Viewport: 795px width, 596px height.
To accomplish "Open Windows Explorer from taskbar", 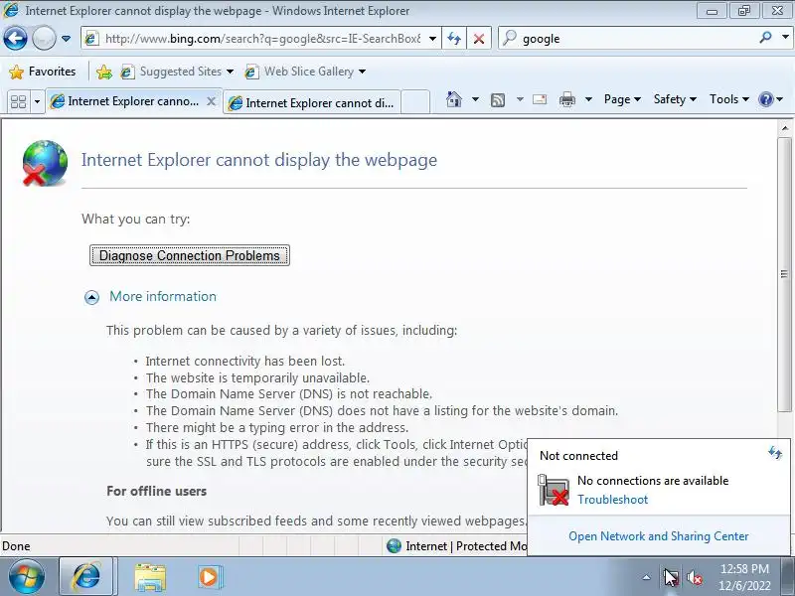I will (150, 577).
